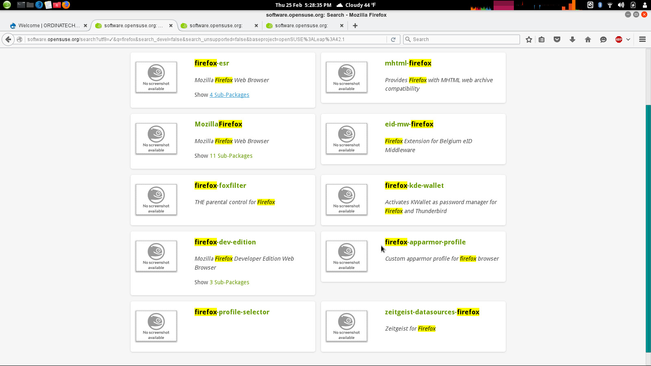
Task: Open the mhtml-firefox package link
Action: (x=408, y=63)
